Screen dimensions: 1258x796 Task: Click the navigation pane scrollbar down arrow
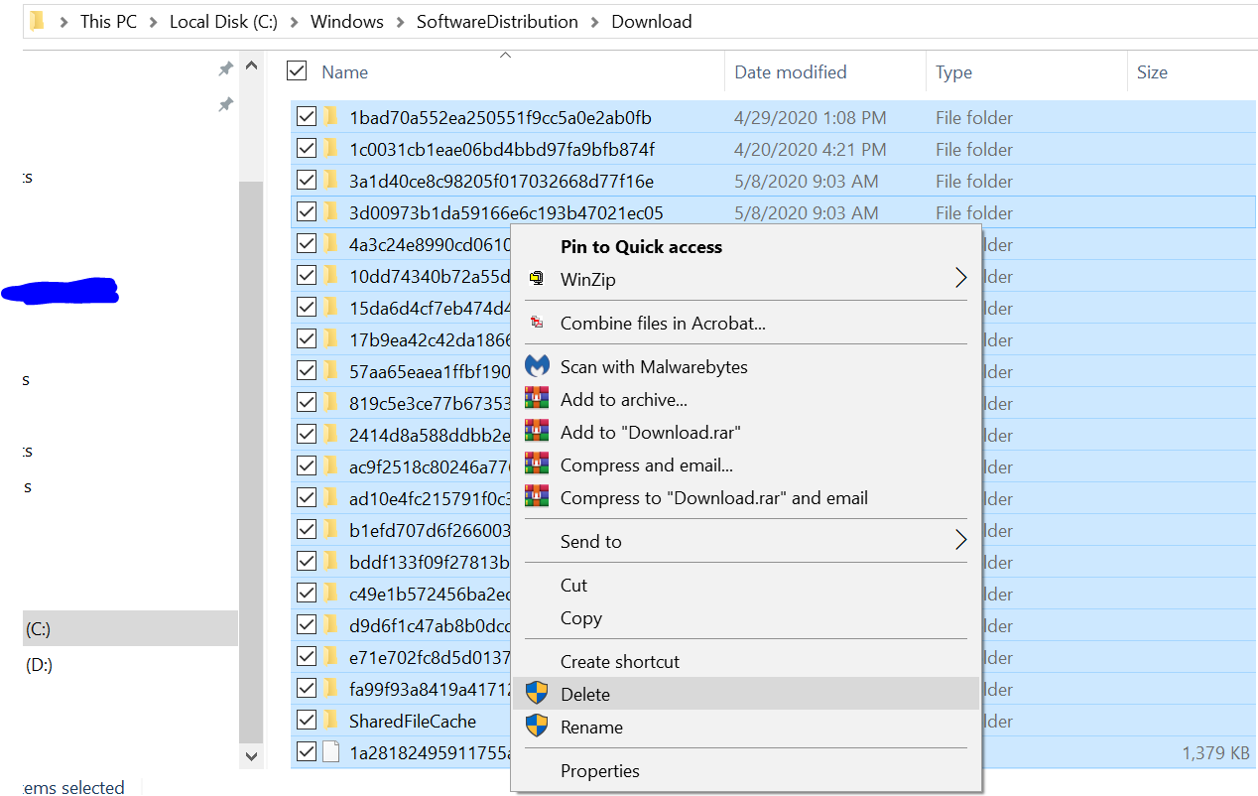point(251,755)
